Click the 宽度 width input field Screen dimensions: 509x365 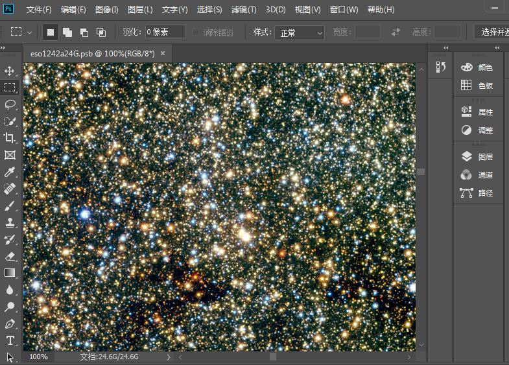tap(367, 32)
